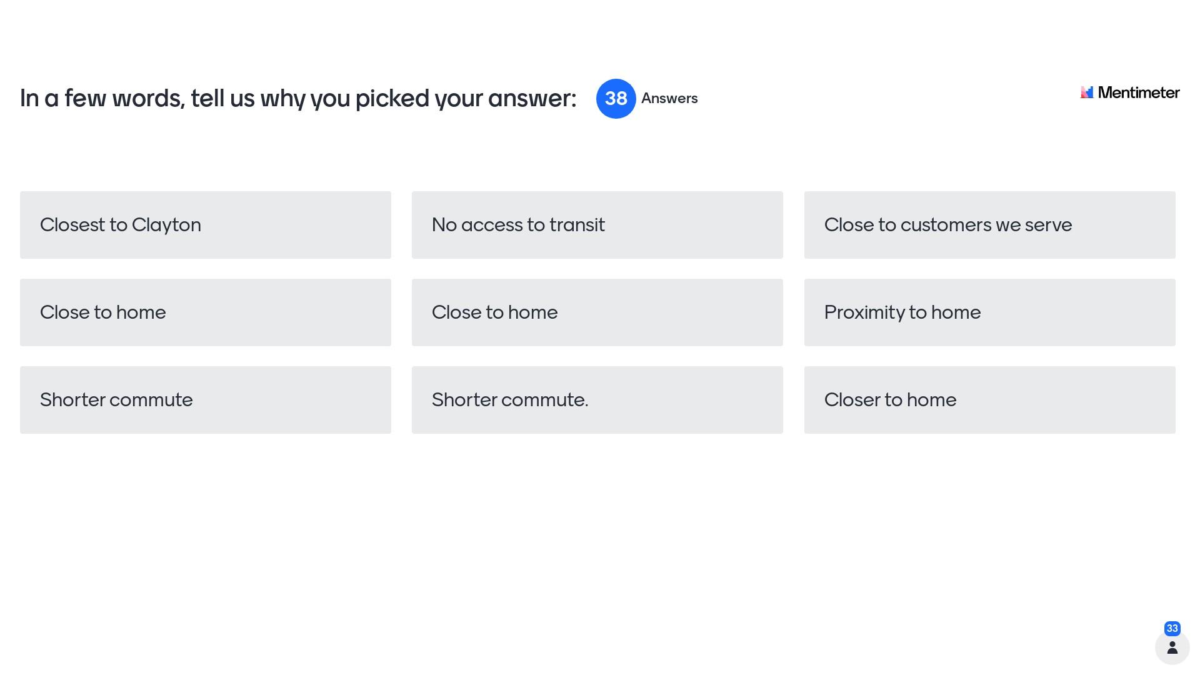The image size is (1200, 675).
Task: Click the word Clayton in the first response
Action: (x=166, y=225)
